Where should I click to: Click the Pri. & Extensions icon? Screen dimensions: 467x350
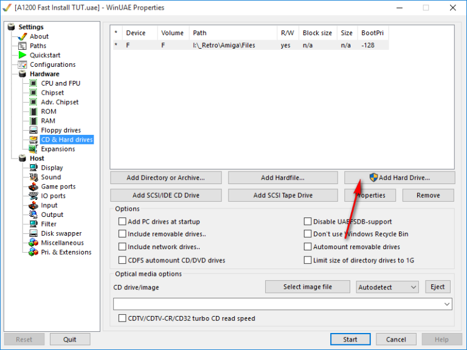33,252
